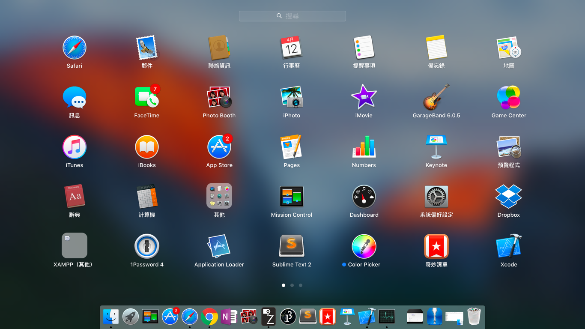Click the Launchpad search field (搜尋)
Screen dimensions: 585x329
coord(292,16)
